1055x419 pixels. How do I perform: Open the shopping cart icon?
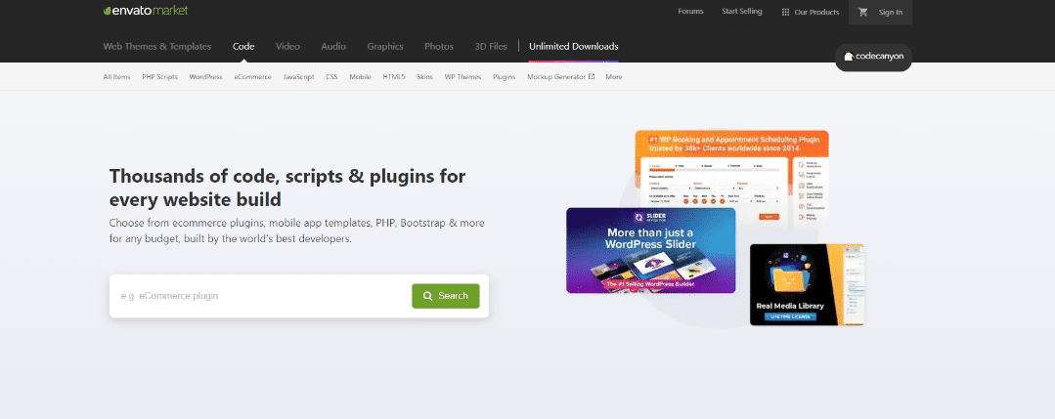pyautogui.click(x=863, y=12)
